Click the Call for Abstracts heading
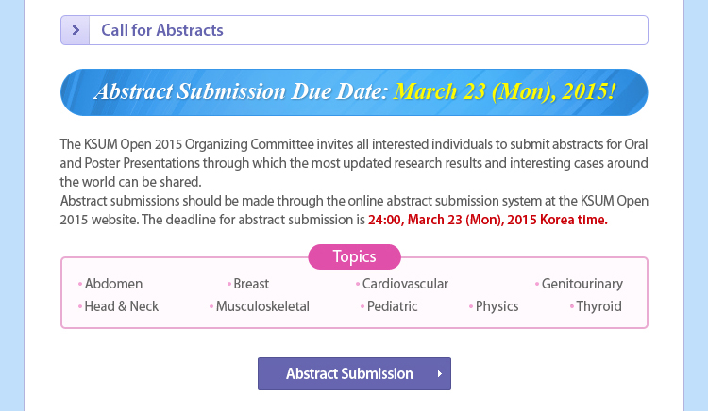This screenshot has width=708, height=411. pyautogui.click(x=162, y=30)
